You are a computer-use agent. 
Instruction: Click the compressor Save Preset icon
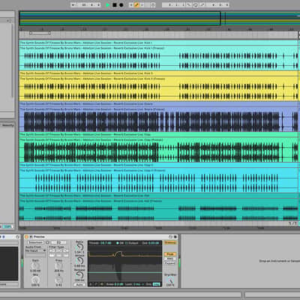[x=175, y=236]
